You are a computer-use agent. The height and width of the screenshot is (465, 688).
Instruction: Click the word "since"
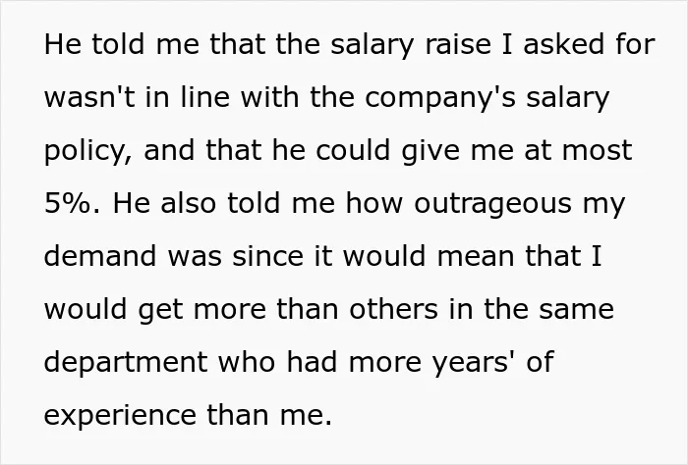pos(267,257)
